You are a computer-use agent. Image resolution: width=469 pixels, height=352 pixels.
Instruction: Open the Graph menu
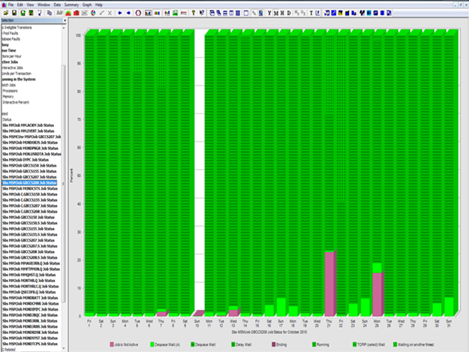click(87, 5)
